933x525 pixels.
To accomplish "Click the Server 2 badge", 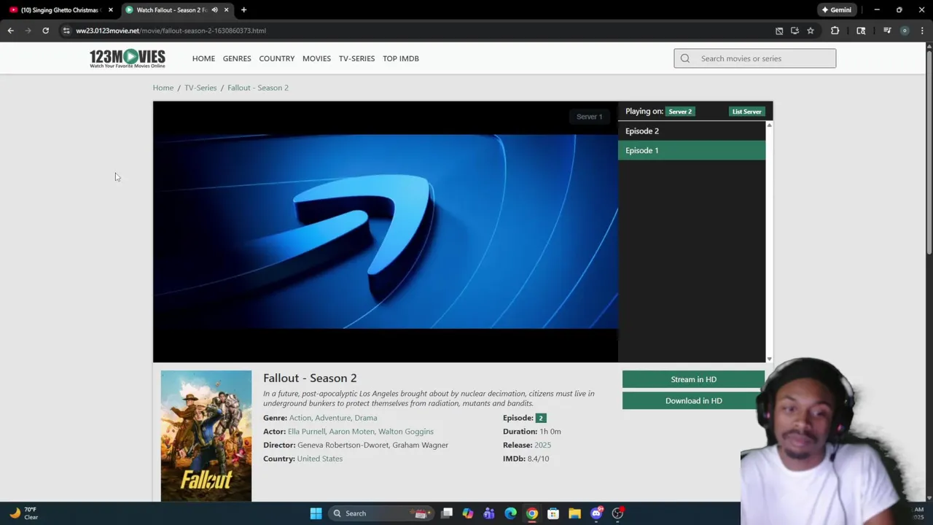I will [680, 112].
